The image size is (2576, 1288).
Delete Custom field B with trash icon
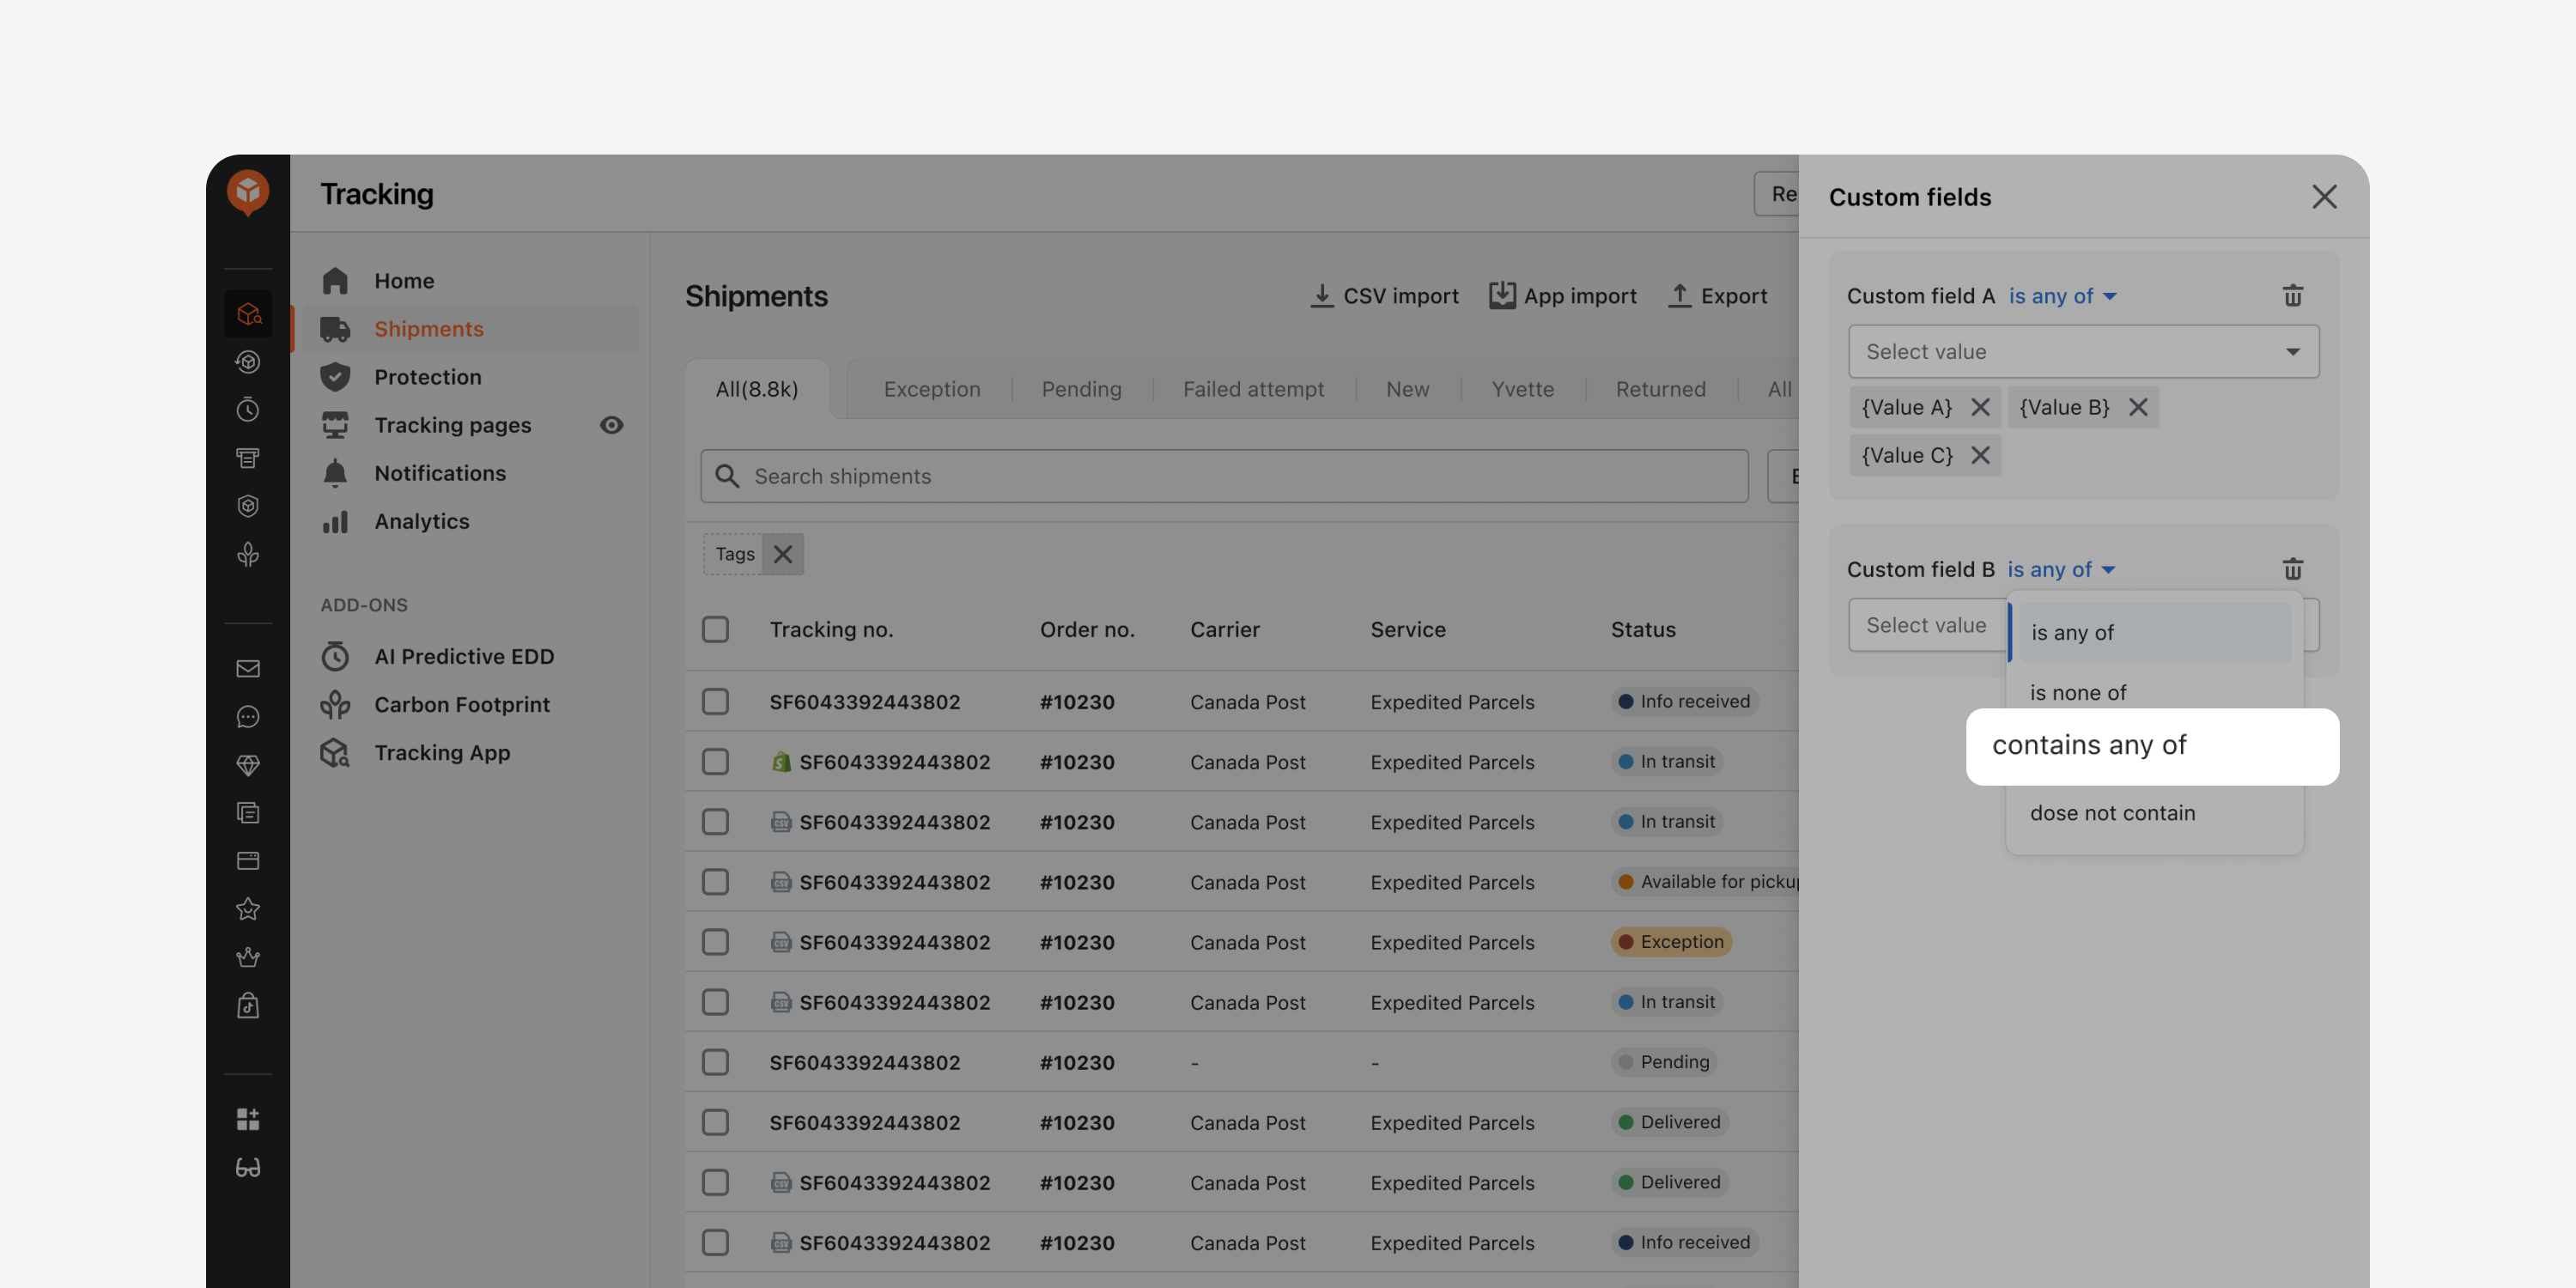2292,569
